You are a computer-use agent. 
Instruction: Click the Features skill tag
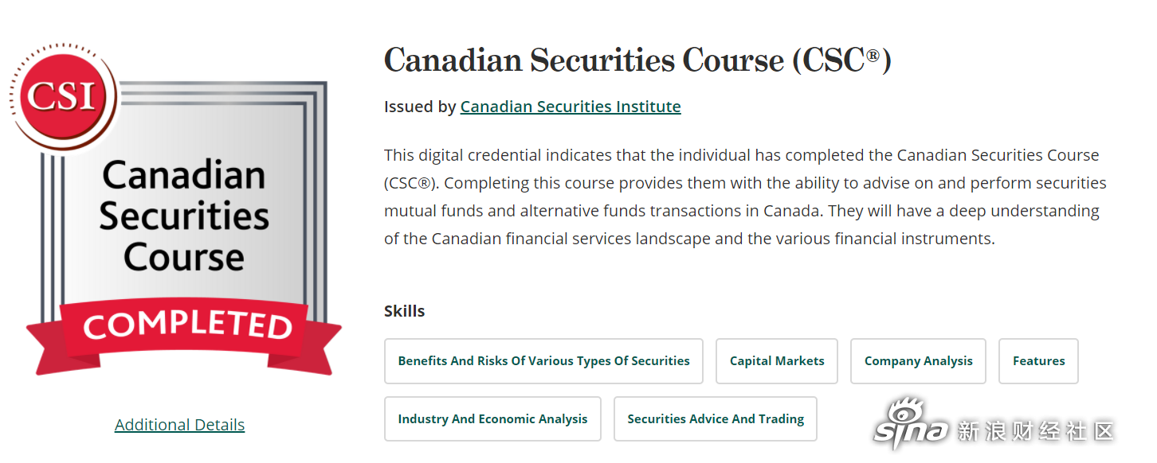click(1038, 361)
